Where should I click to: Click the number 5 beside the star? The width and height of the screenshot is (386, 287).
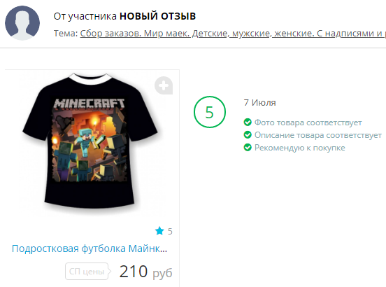[x=170, y=231]
